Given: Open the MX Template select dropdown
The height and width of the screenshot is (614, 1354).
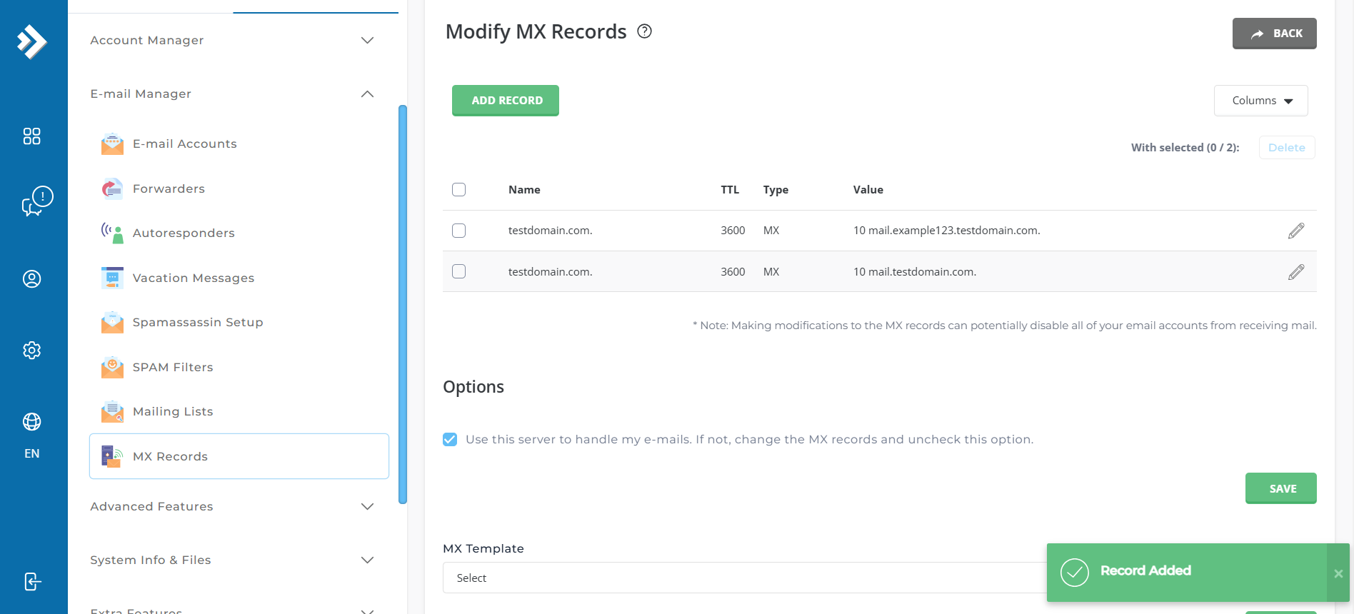Looking at the screenshot, I should pos(743,578).
